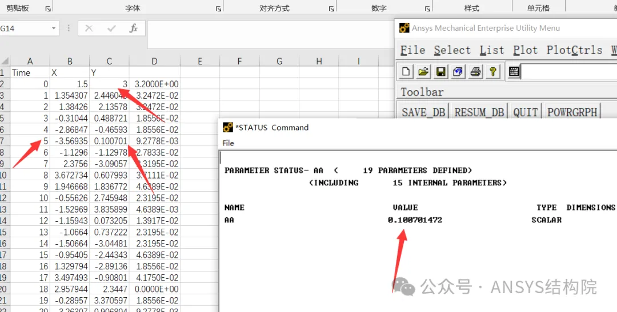This screenshot has width=617, height=312.
Task: Click the Excel formula bar enter checkmark icon
Action: tap(112, 29)
